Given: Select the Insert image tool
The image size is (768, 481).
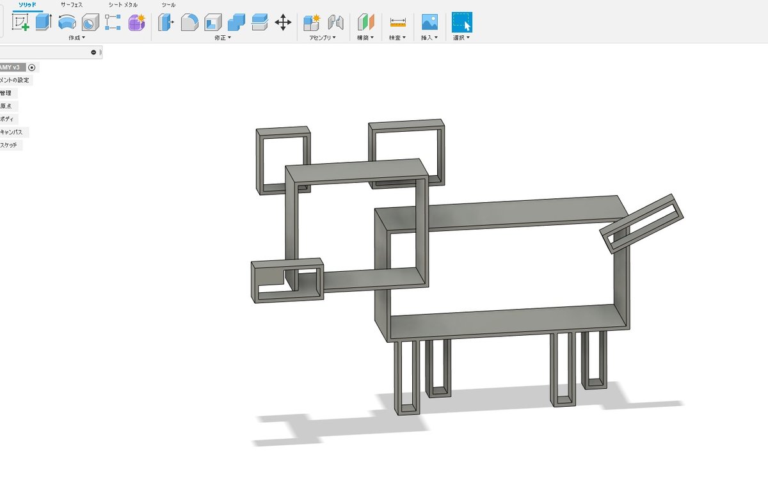Looking at the screenshot, I should [x=429, y=22].
